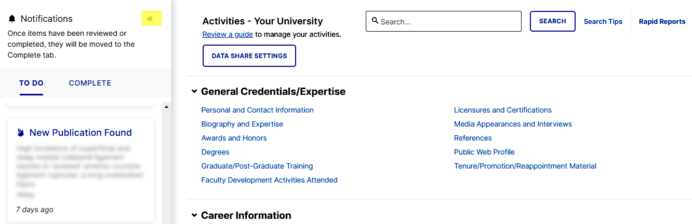Open Licensures and Certifications
This screenshot has width=692, height=224.
click(503, 110)
